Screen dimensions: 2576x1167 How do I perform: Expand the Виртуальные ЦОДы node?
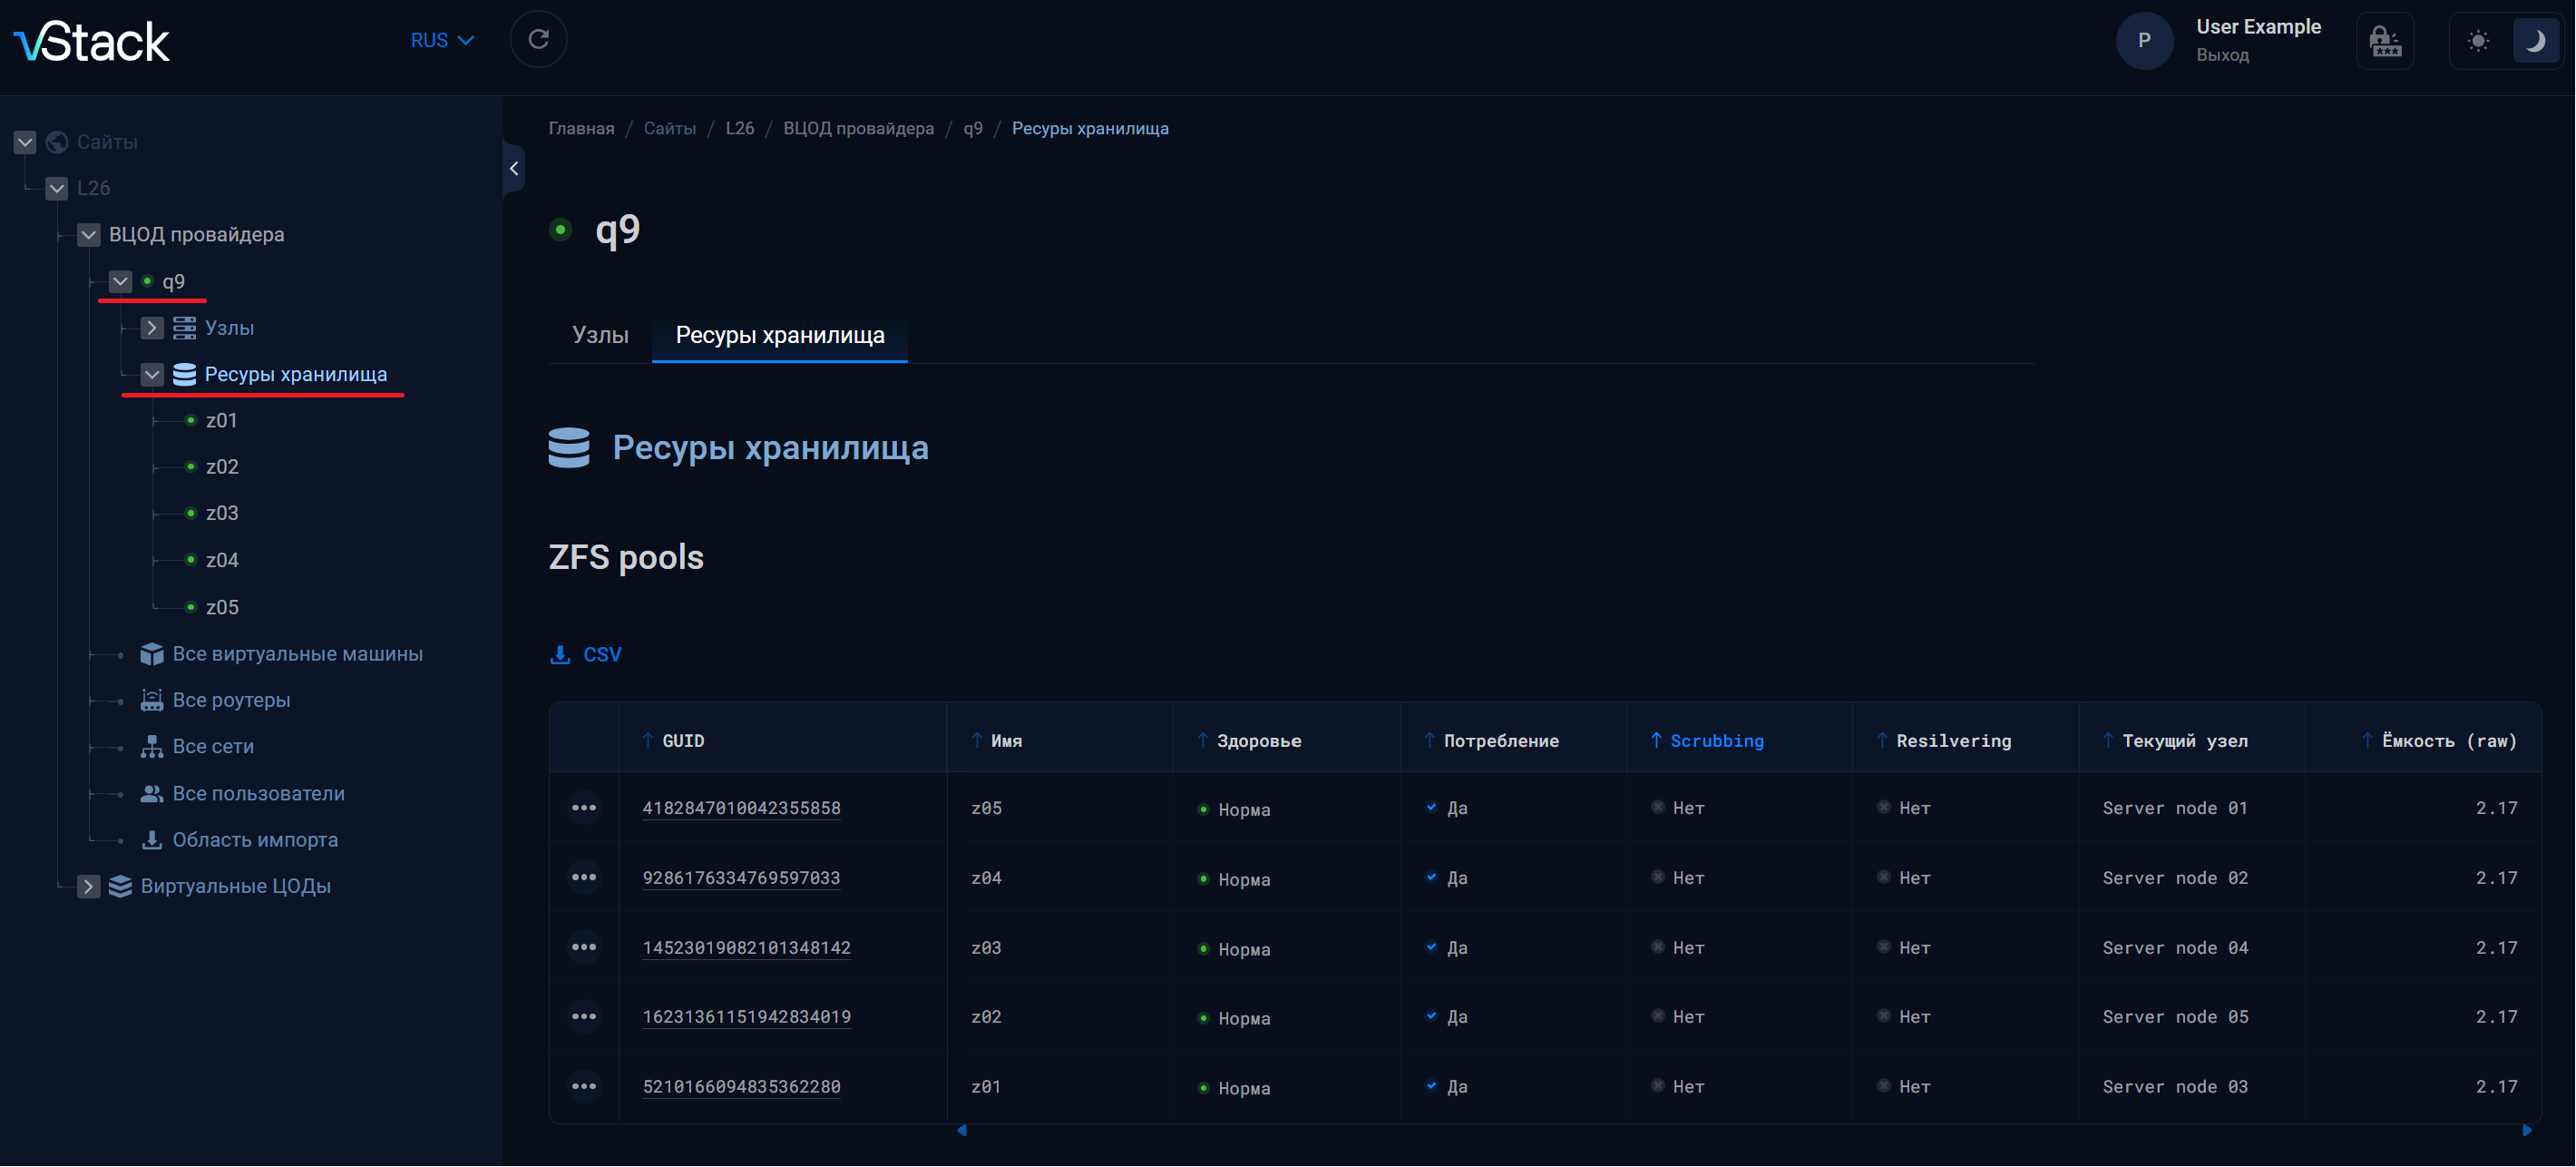[89, 887]
